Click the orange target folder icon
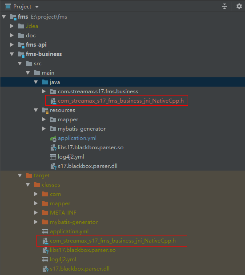 pos(29,175)
